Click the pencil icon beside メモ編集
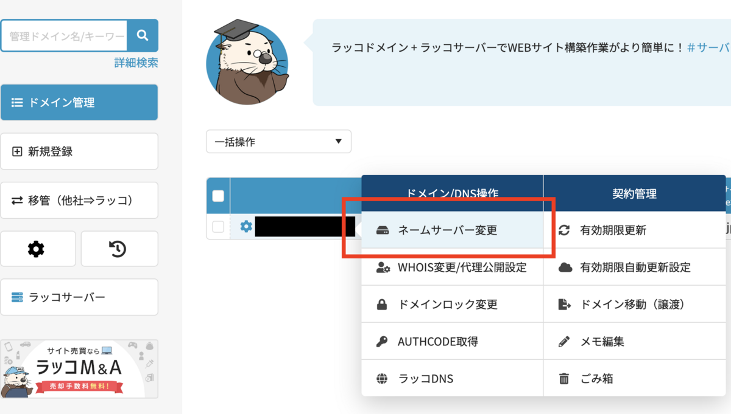This screenshot has height=414, width=731. pos(565,341)
